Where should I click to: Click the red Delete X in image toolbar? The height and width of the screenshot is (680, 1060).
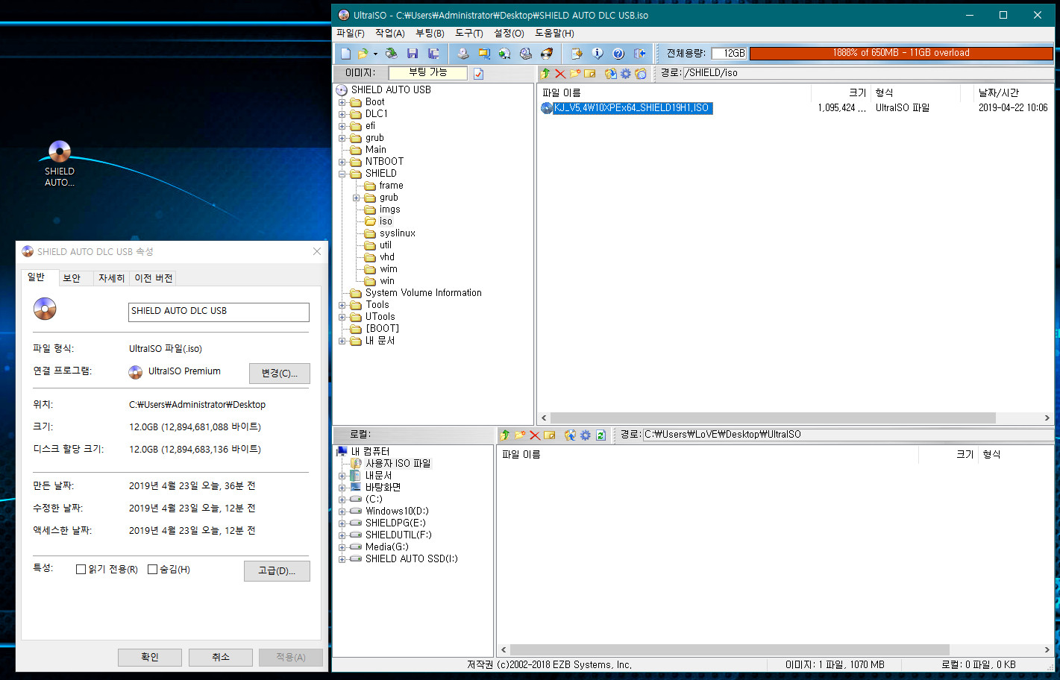[x=560, y=73]
